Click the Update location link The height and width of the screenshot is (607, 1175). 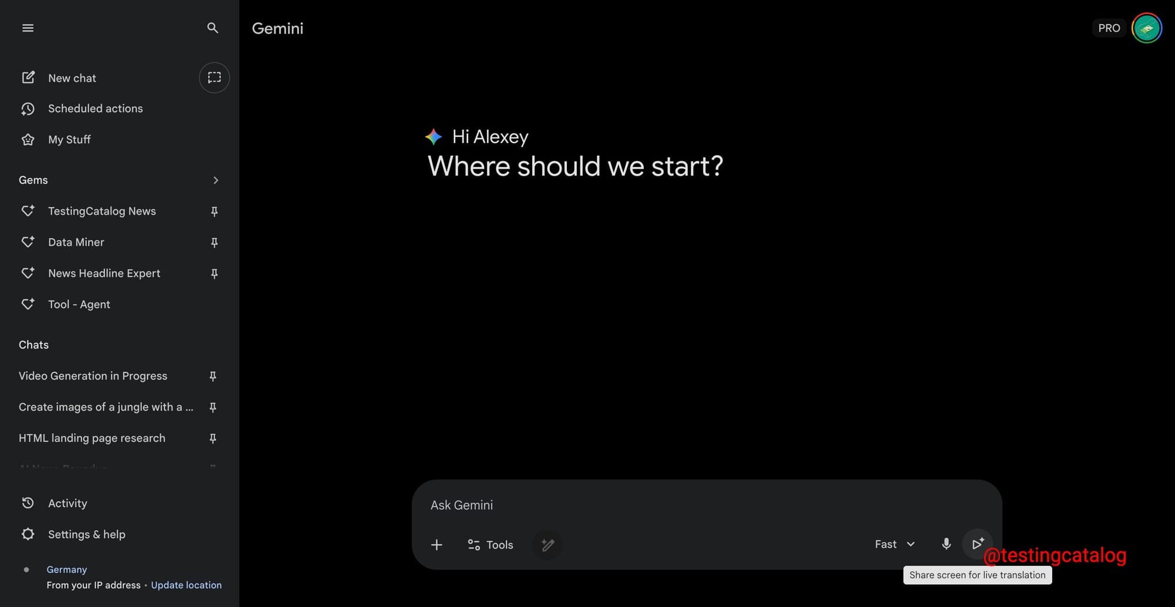[x=186, y=585]
